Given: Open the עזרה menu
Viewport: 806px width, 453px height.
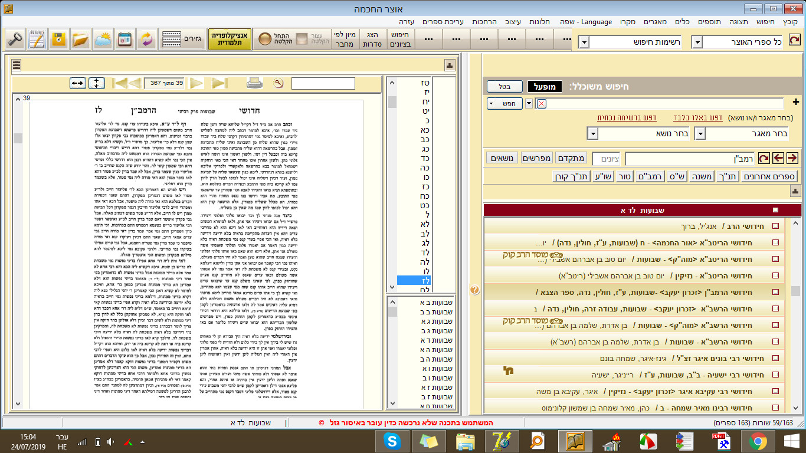Looking at the screenshot, I should click(x=407, y=22).
